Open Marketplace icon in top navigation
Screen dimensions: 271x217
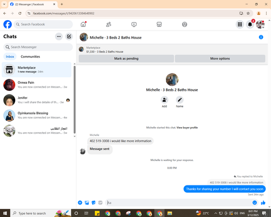click(159, 24)
